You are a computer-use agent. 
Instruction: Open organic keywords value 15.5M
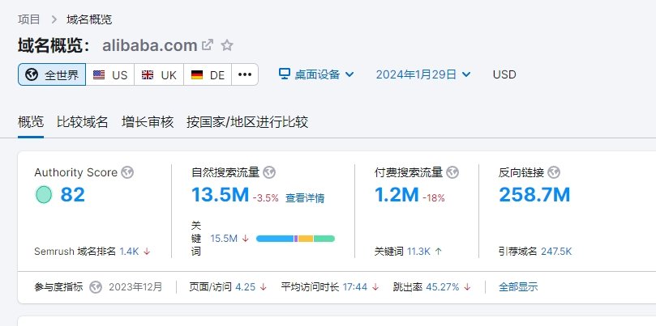pos(224,239)
